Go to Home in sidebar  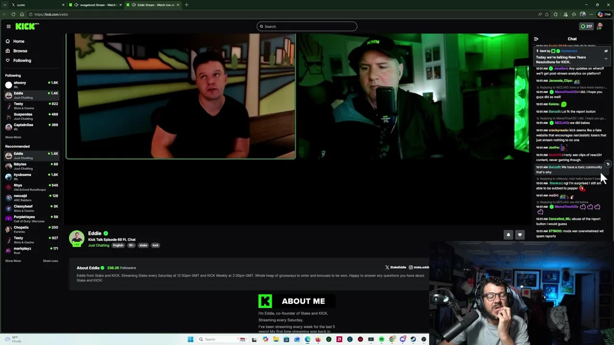coord(19,41)
